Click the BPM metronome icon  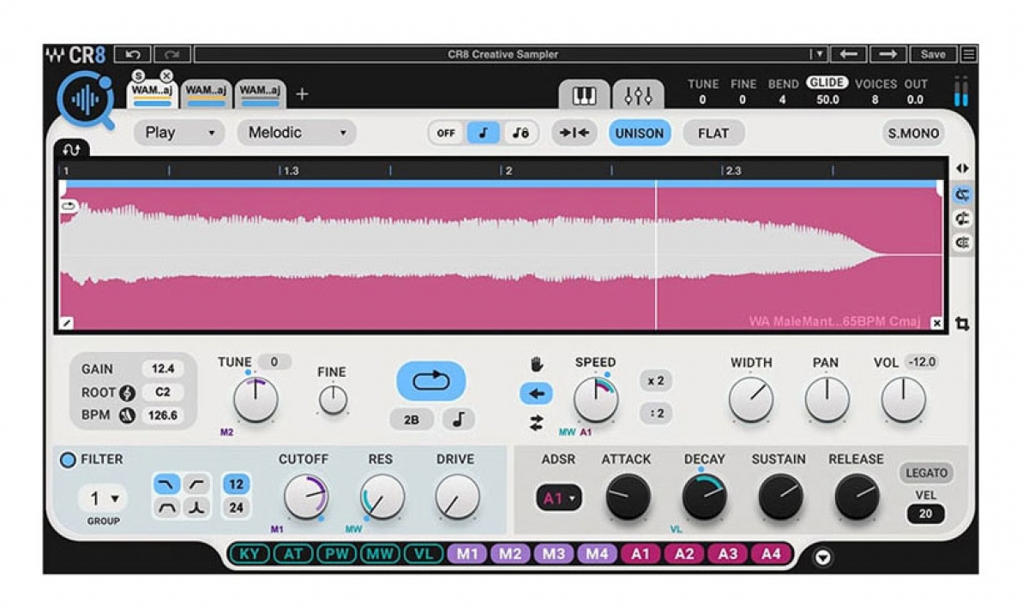[129, 415]
